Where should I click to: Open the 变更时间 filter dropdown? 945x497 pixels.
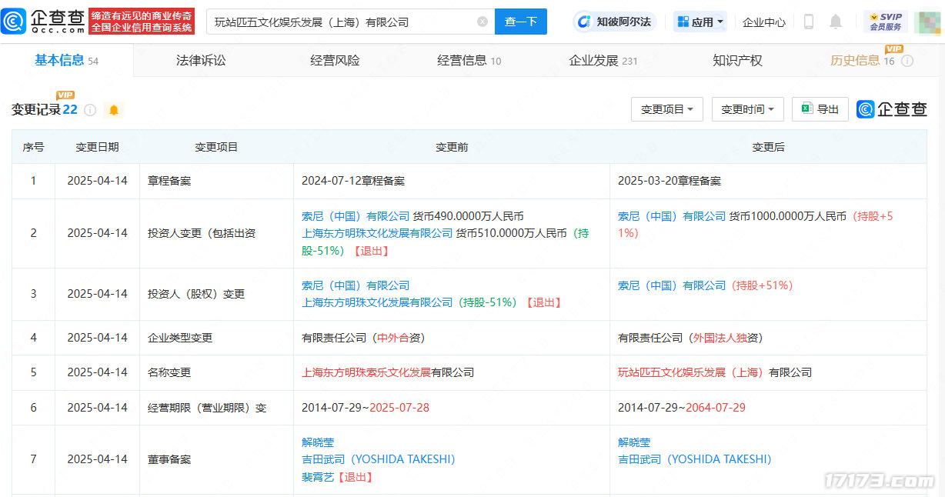746,109
